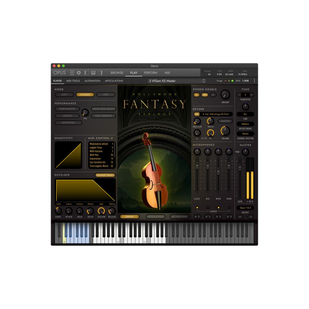Click the refresh arrows beside instrument name

click(x=204, y=81)
